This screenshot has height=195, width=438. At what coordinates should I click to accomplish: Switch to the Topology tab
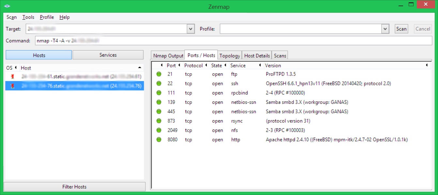[x=230, y=56]
